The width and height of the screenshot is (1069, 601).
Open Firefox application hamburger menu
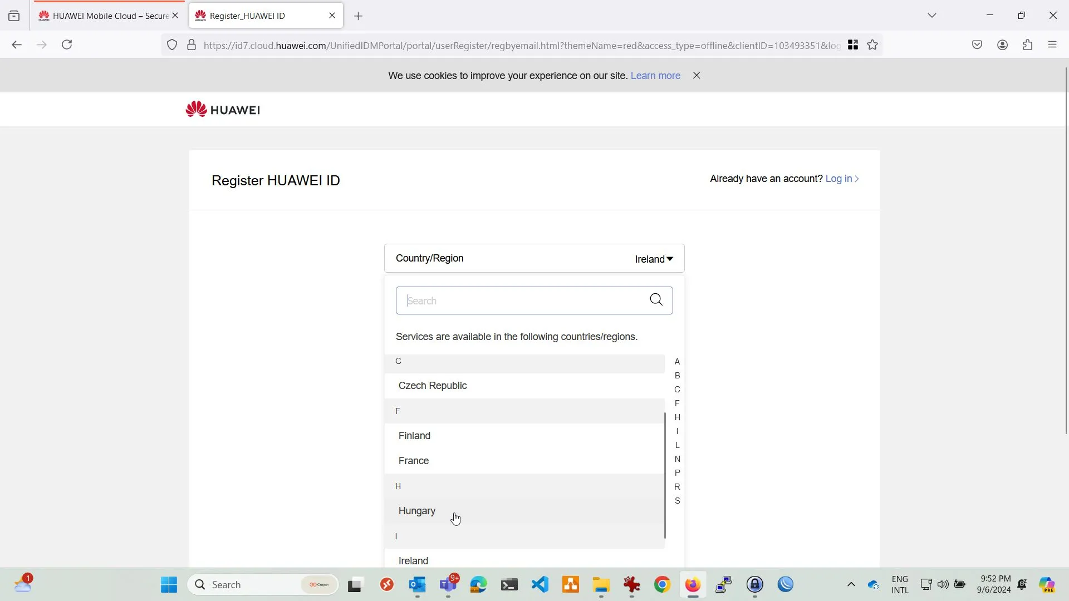pyautogui.click(x=1052, y=45)
